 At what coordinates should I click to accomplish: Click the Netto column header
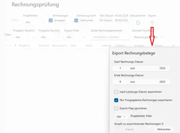pos(73,45)
